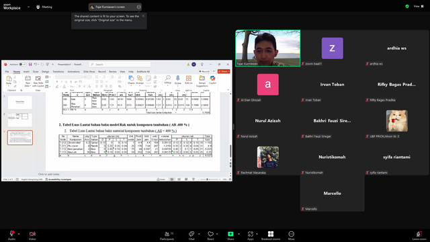The width and height of the screenshot is (430, 242).
Task: Open Breakout rooms in Zoom toolbar
Action: tap(271, 235)
